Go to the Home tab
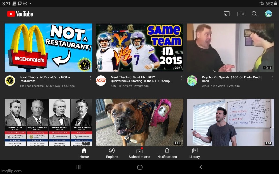279x174 pixels. click(84, 153)
